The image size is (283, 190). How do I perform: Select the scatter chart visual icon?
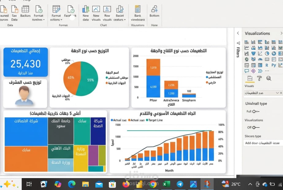pos(260,54)
